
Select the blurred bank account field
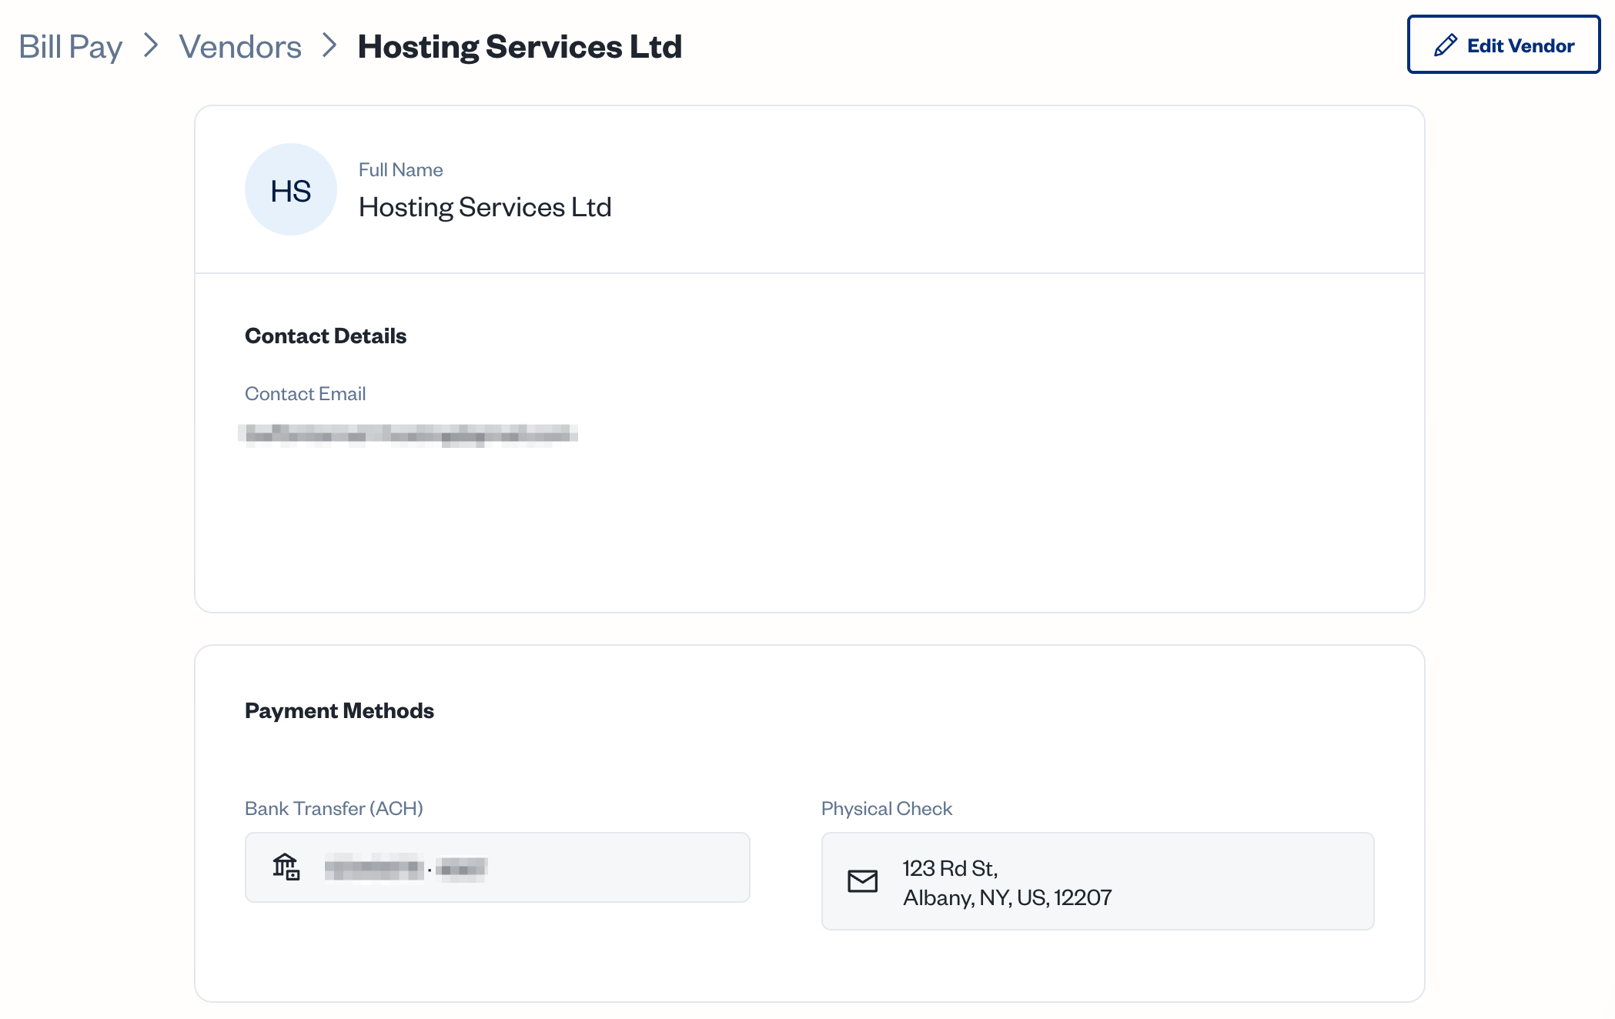[497, 867]
